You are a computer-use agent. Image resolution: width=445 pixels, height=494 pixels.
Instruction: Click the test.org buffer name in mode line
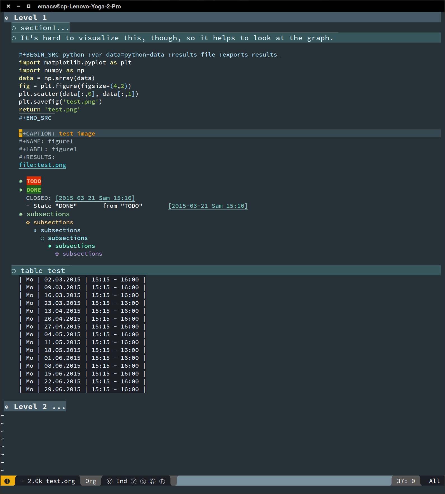click(x=60, y=481)
